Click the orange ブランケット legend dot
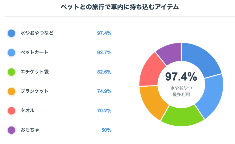 pos(12,91)
